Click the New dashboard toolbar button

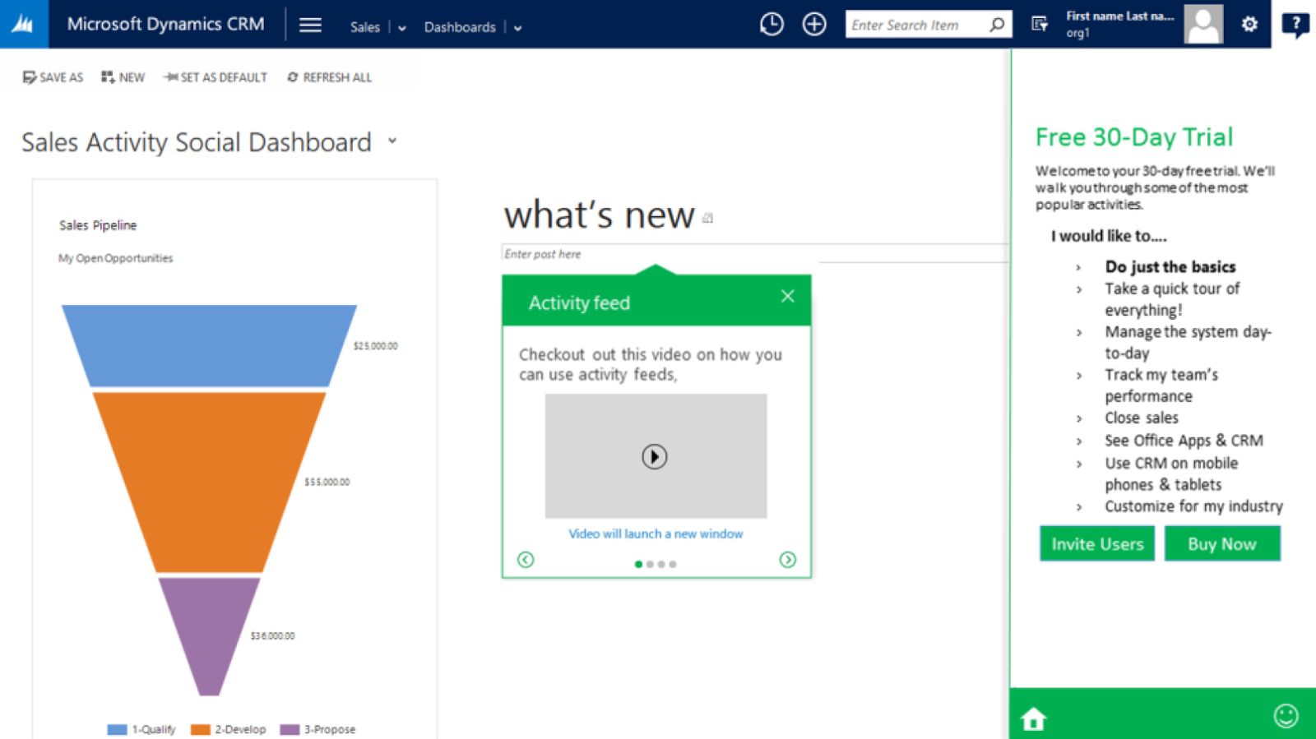coord(123,77)
